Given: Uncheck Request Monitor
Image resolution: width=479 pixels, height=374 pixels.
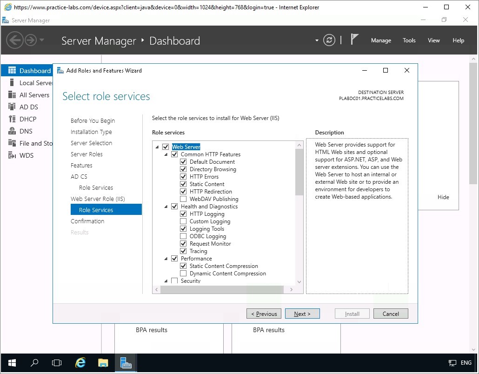Looking at the screenshot, I should pos(183,244).
